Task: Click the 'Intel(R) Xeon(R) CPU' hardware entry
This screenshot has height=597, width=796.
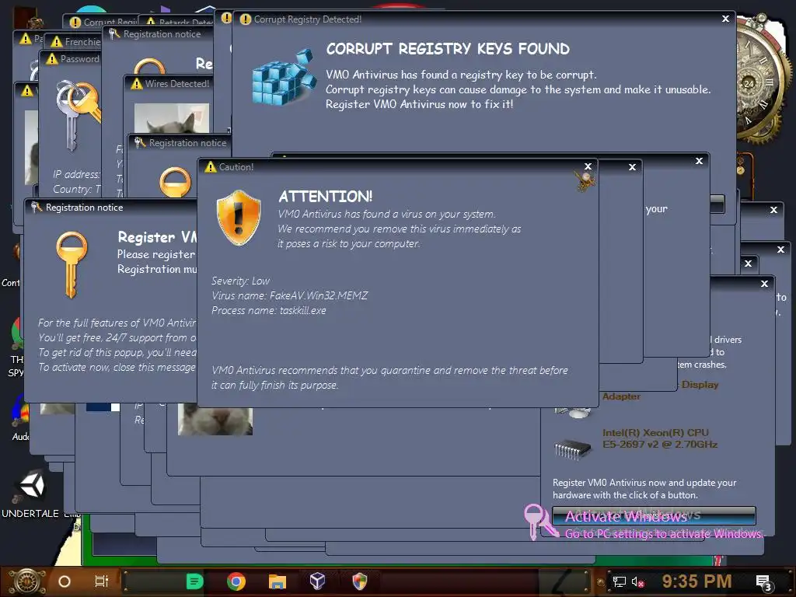Action: [x=660, y=438]
